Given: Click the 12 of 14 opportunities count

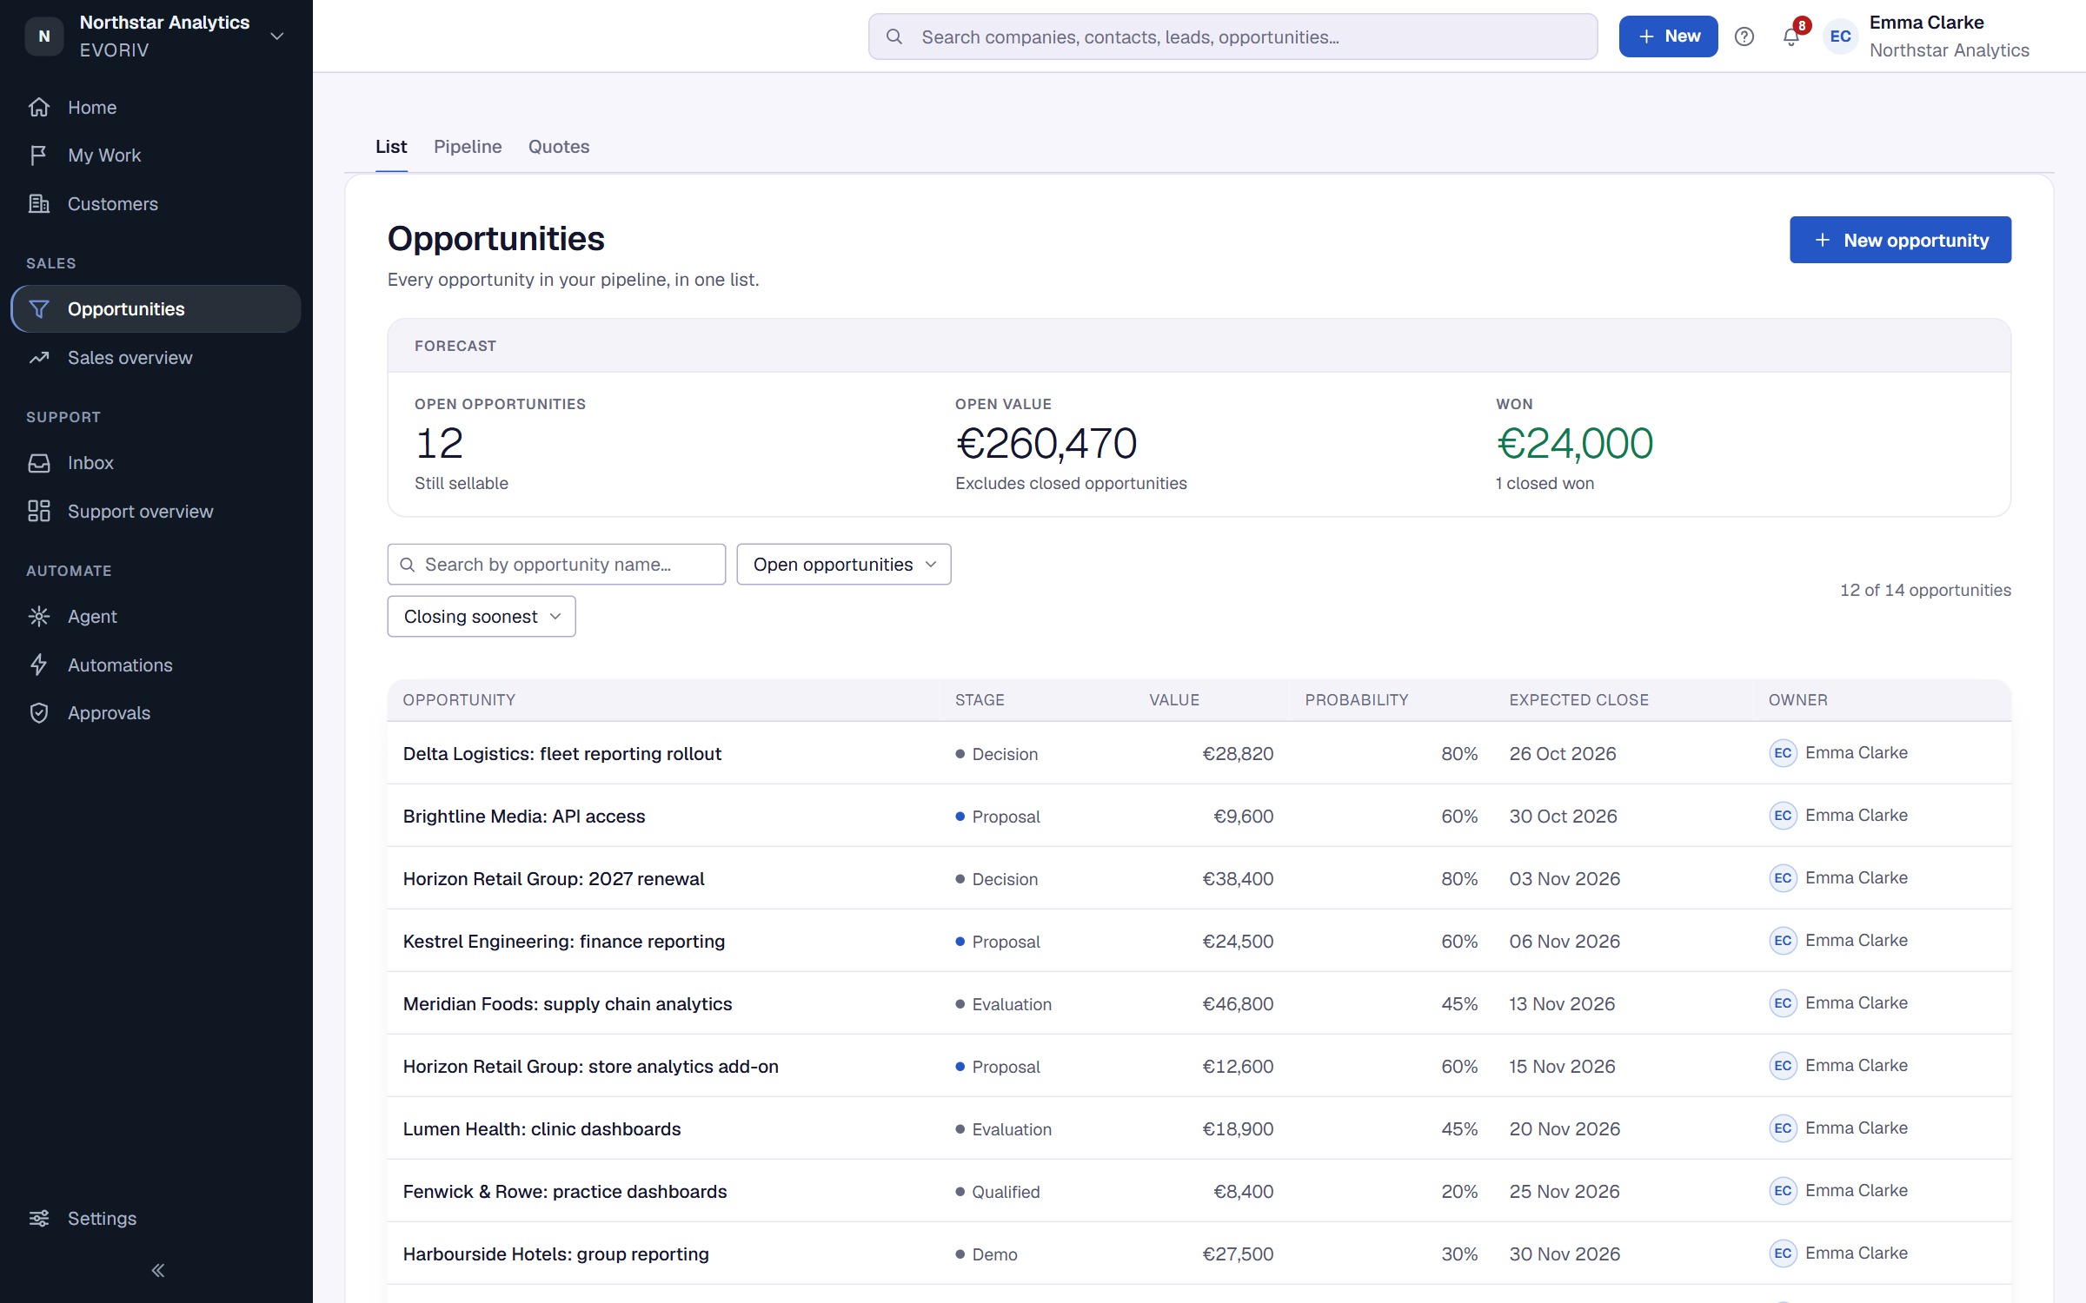Looking at the screenshot, I should pos(1925,590).
